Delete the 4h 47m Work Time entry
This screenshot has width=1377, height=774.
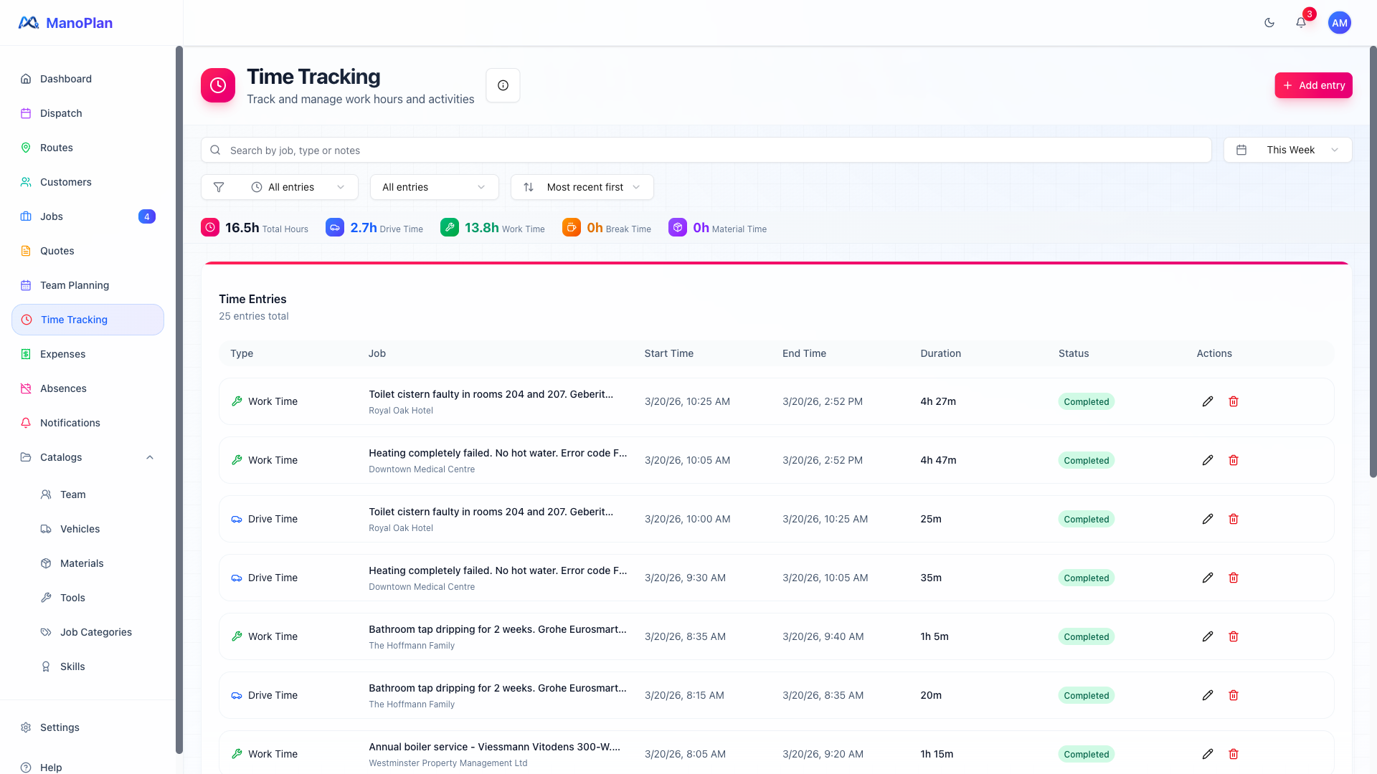1234,460
